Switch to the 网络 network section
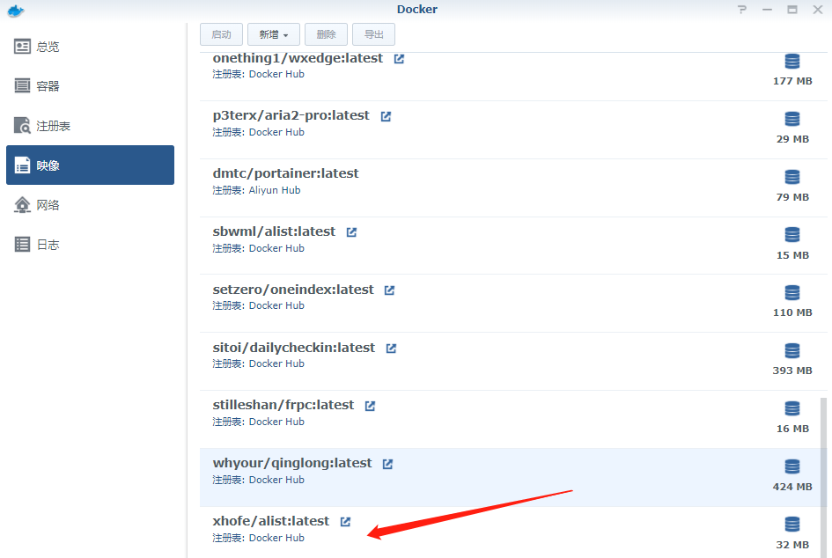 pyautogui.click(x=90, y=205)
